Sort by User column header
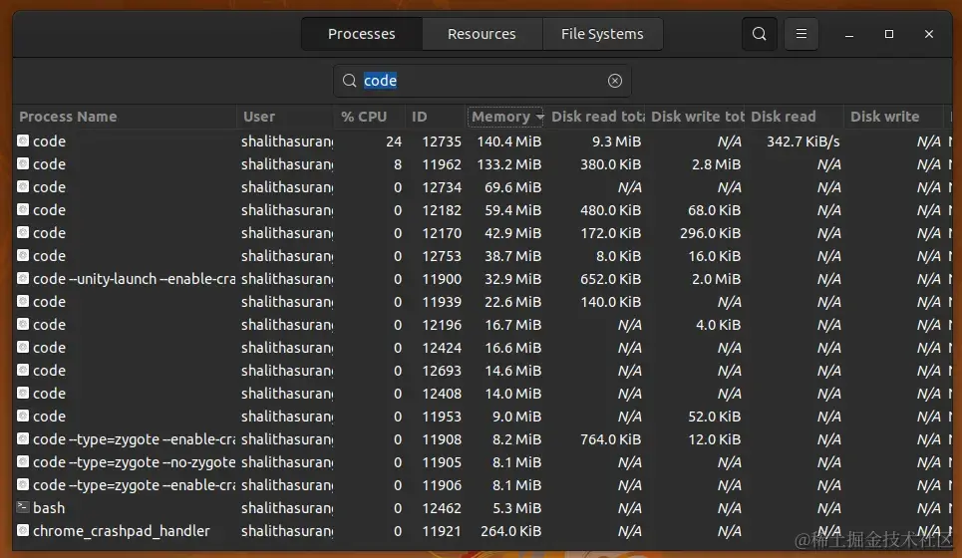The image size is (962, 558). pyautogui.click(x=285, y=117)
